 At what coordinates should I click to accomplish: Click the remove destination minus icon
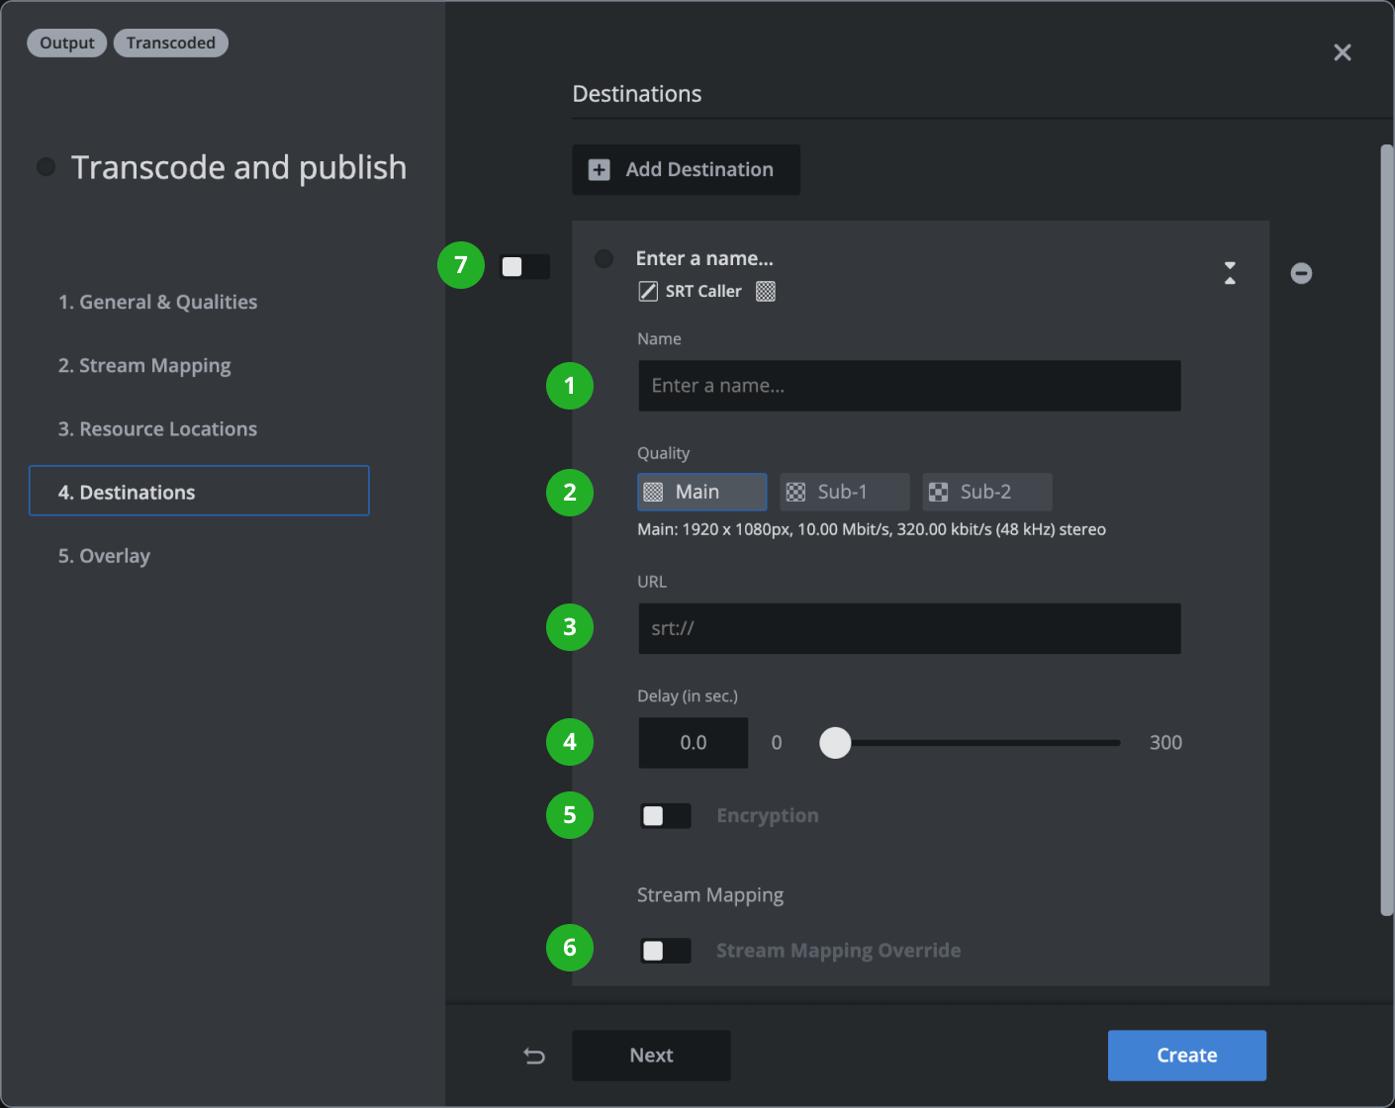pos(1301,273)
